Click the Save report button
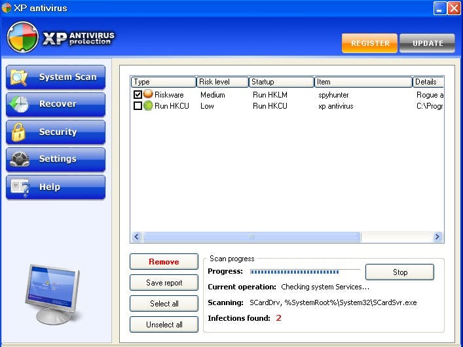The height and width of the screenshot is (347, 463). (164, 283)
